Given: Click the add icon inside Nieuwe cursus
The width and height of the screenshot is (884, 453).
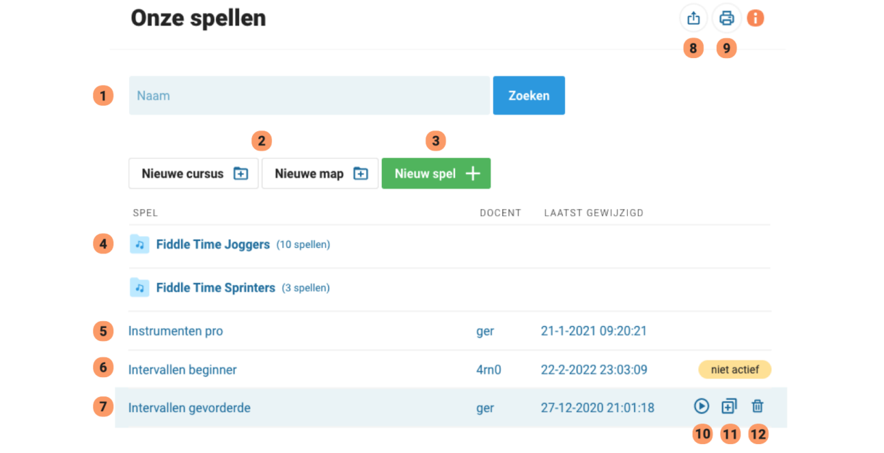Looking at the screenshot, I should tap(240, 173).
